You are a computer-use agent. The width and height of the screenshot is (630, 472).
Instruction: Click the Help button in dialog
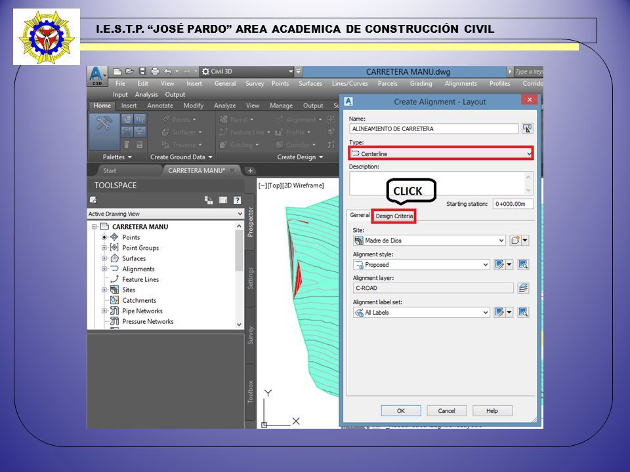[492, 411]
